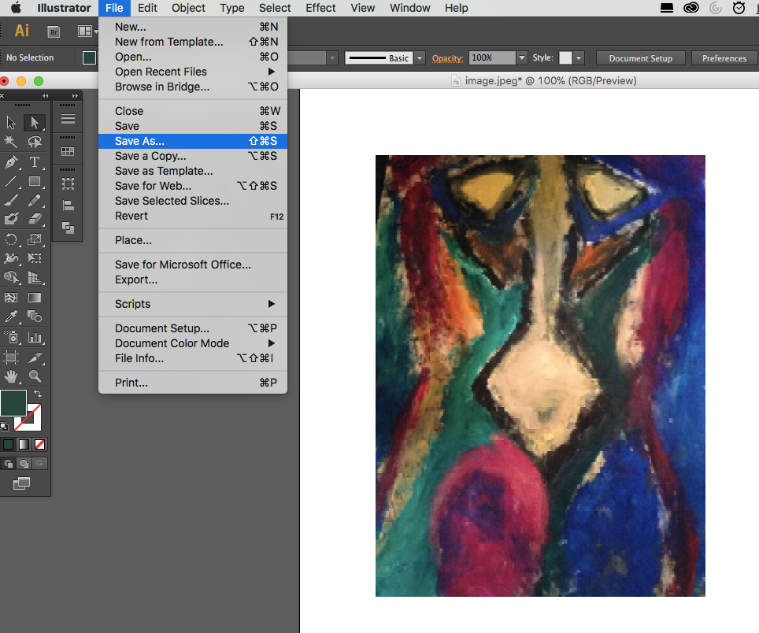Open the Opacity percentage dropdown
Image resolution: width=759 pixels, height=633 pixels.
(x=522, y=58)
